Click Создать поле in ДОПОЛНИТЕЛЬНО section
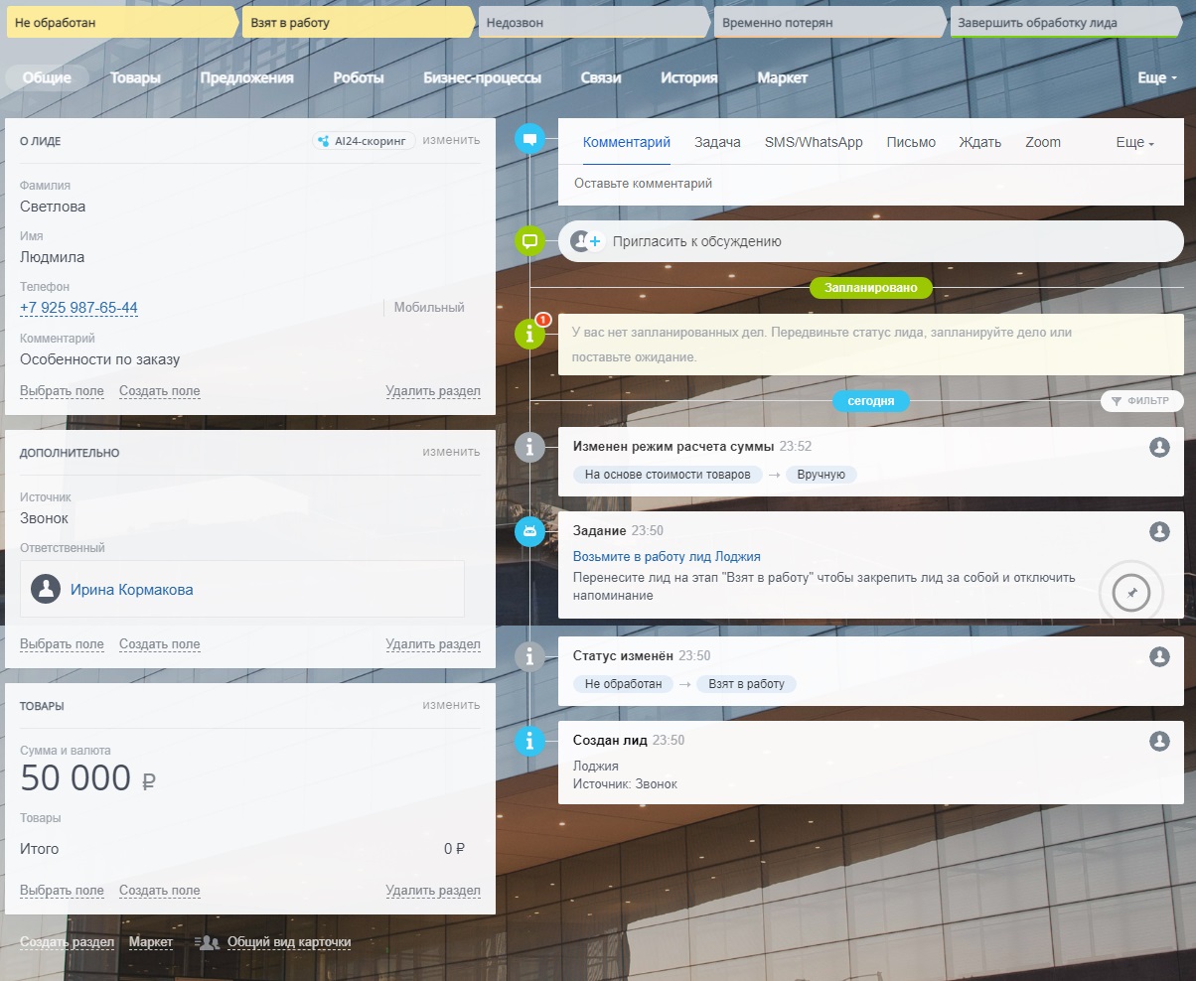 pos(159,644)
